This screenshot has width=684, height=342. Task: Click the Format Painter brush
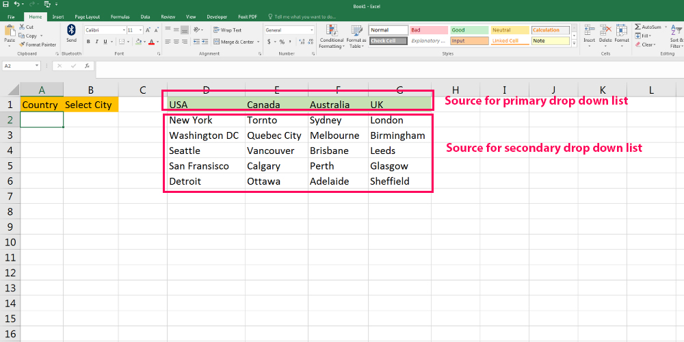pyautogui.click(x=23, y=44)
